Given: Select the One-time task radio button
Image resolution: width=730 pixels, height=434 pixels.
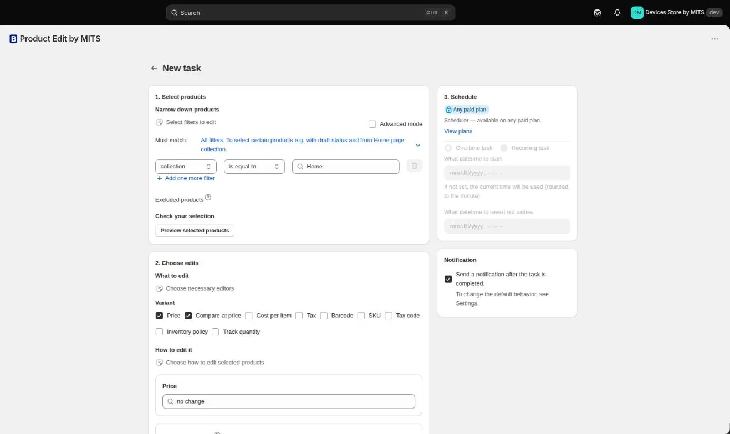Looking at the screenshot, I should (448, 148).
